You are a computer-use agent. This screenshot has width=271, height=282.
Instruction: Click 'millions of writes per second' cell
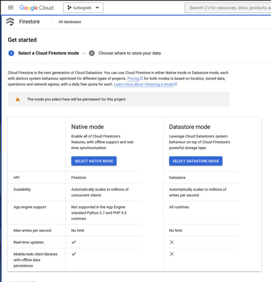pyautogui.click(x=198, y=192)
